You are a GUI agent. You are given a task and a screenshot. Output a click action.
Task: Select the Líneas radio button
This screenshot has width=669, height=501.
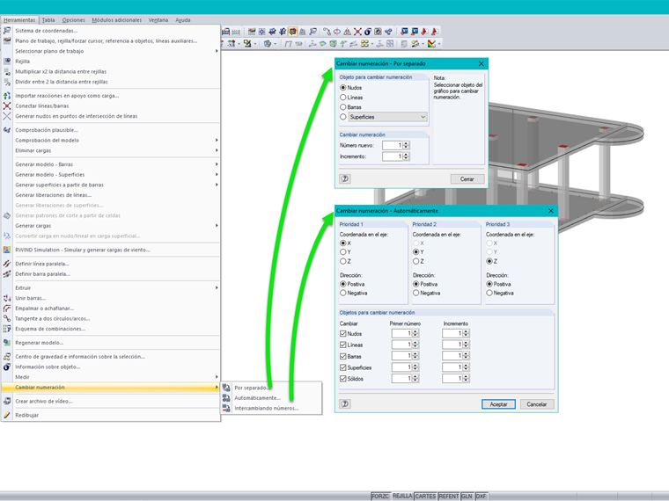pos(343,98)
